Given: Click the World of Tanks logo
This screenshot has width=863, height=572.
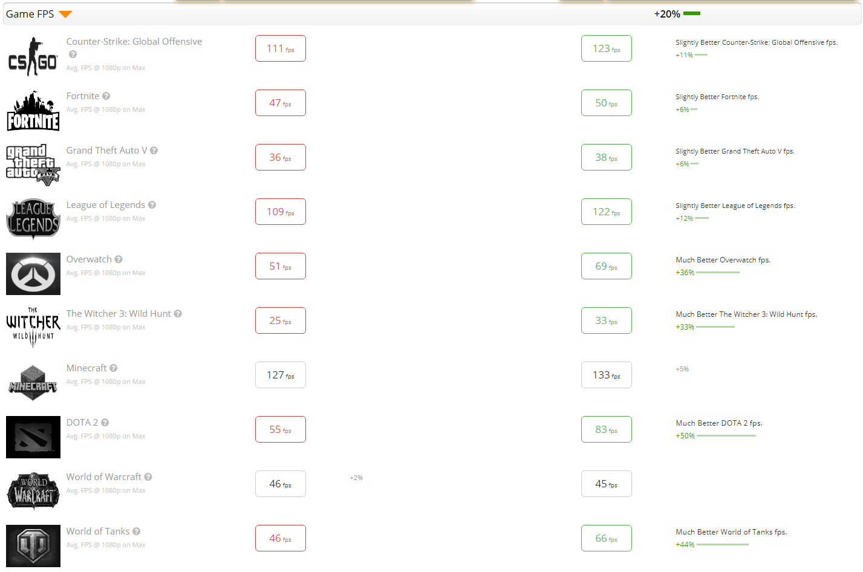Looking at the screenshot, I should coord(33,546).
